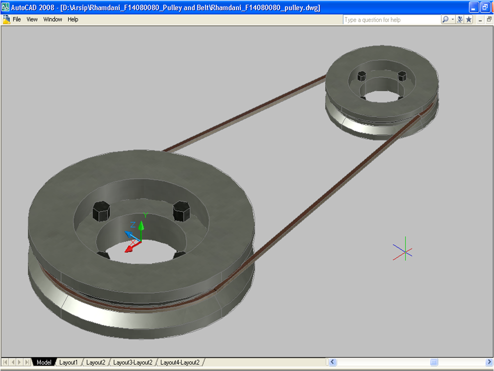This screenshot has height=371, width=494.
Task: Jump to first layout tab arrow
Action: 5,362
